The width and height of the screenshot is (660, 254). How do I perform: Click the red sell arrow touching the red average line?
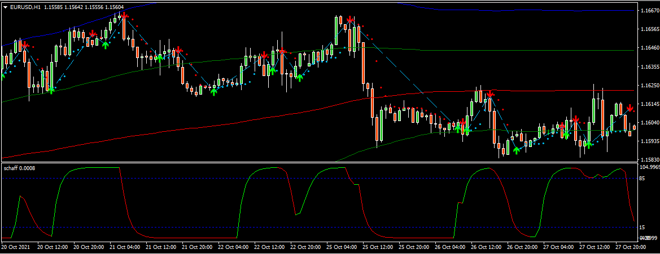(490, 94)
